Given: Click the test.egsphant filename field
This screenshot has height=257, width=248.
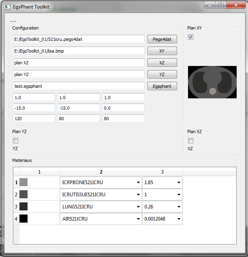Looking at the screenshot, I should [79, 86].
